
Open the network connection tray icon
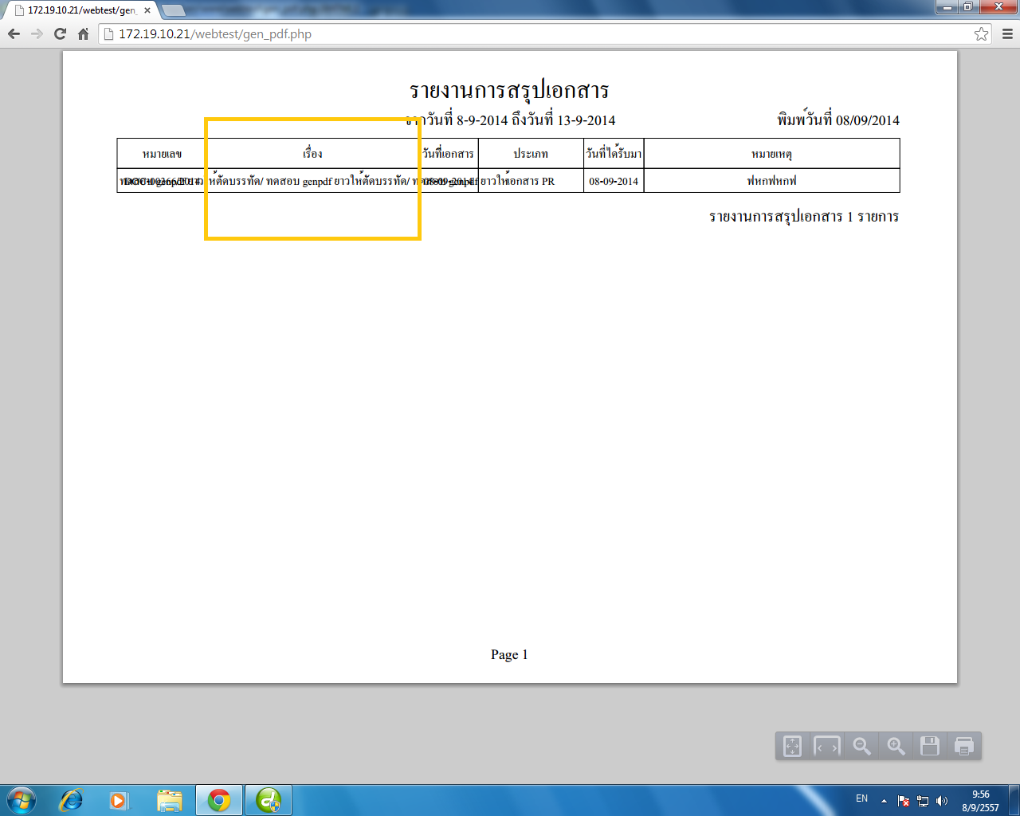coord(923,801)
